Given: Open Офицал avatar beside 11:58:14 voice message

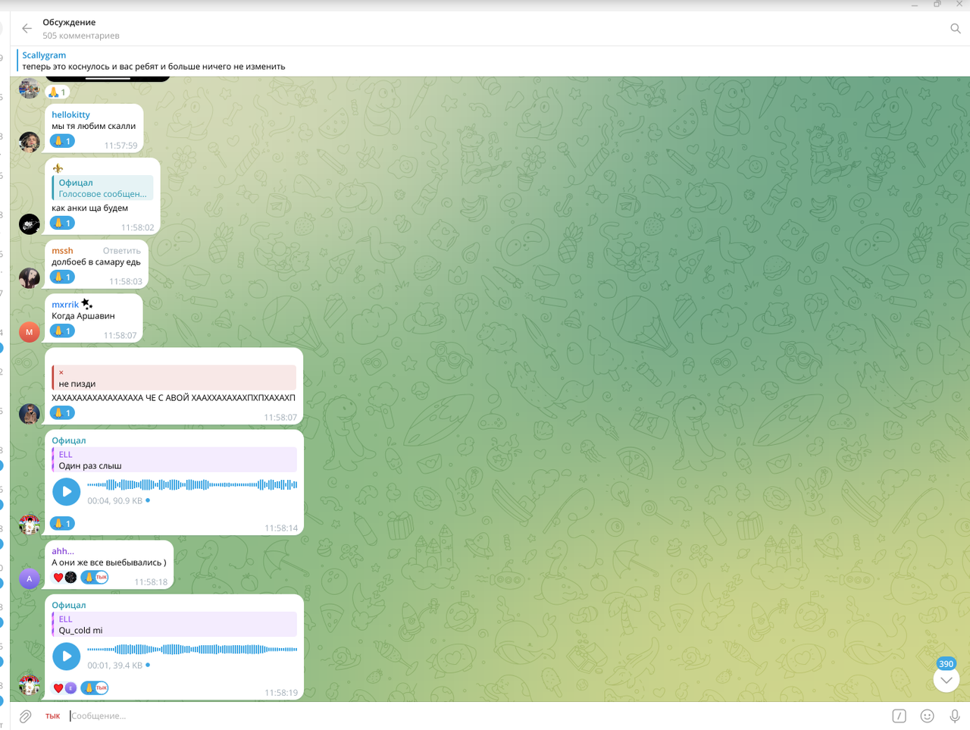Looking at the screenshot, I should (x=30, y=525).
